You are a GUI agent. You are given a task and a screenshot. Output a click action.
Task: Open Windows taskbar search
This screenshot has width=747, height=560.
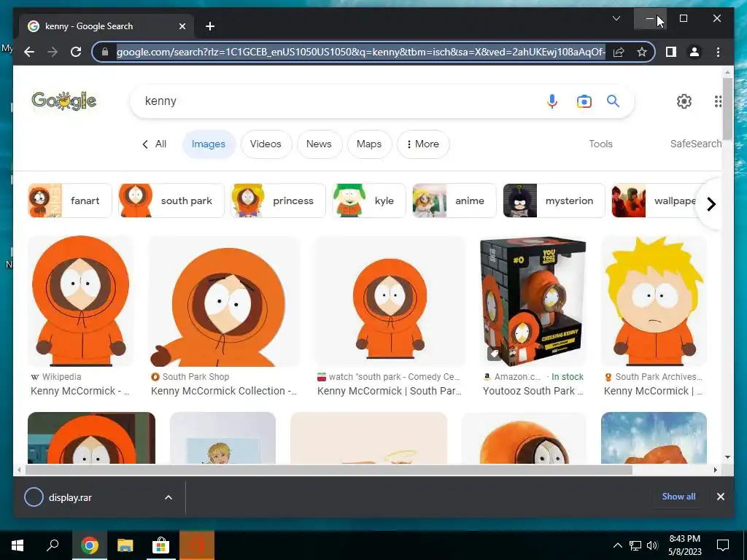click(x=53, y=545)
